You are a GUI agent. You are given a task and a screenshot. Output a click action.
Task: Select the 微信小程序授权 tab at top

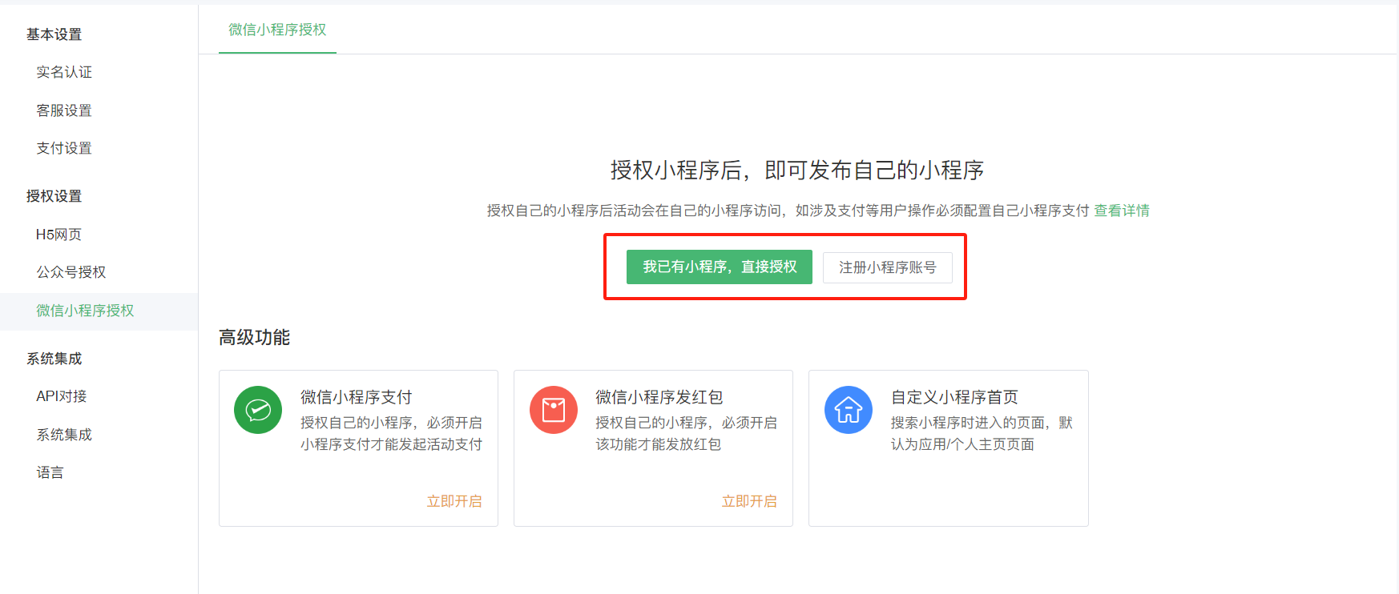277,30
